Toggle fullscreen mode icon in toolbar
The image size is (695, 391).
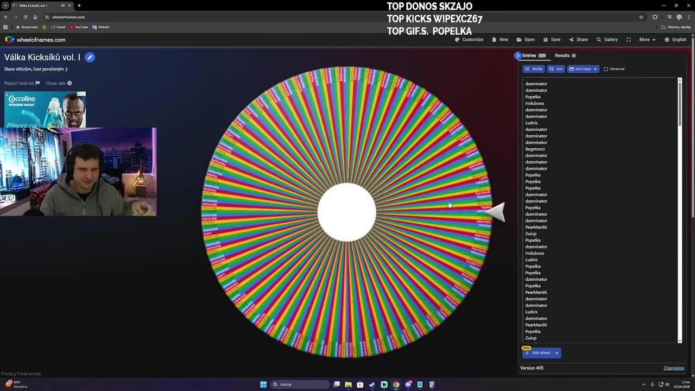click(x=629, y=40)
